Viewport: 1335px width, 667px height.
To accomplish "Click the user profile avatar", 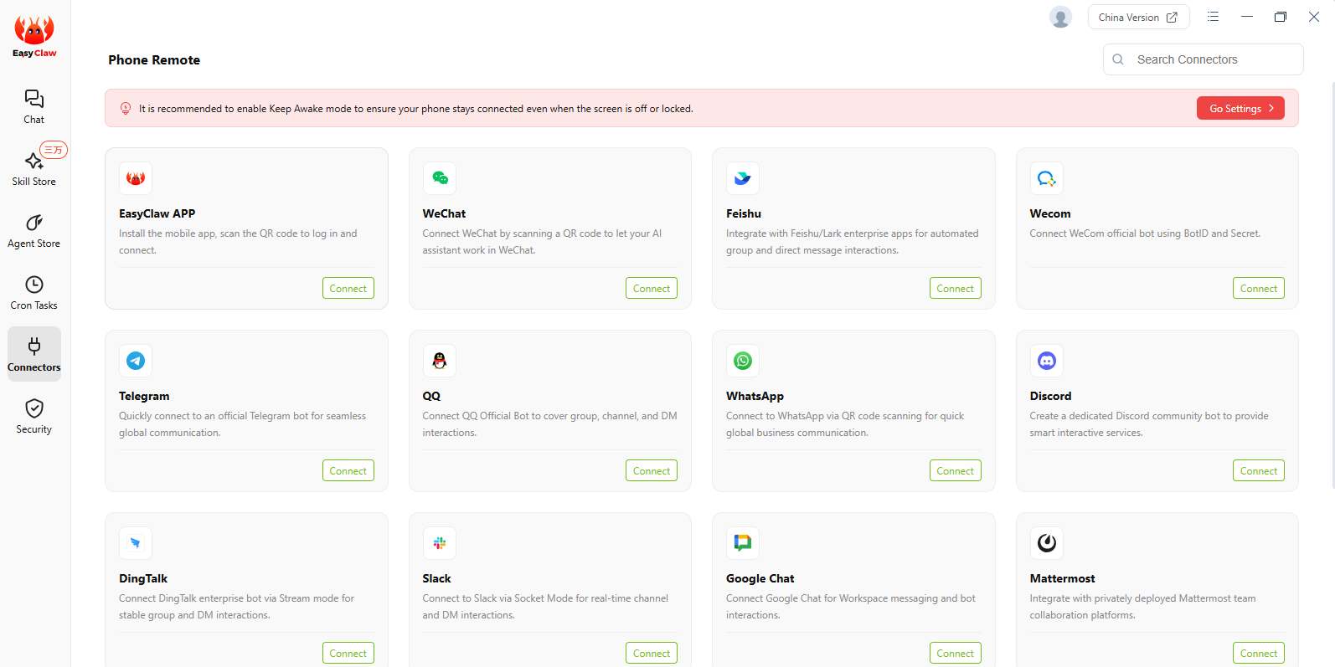I will pos(1060,17).
